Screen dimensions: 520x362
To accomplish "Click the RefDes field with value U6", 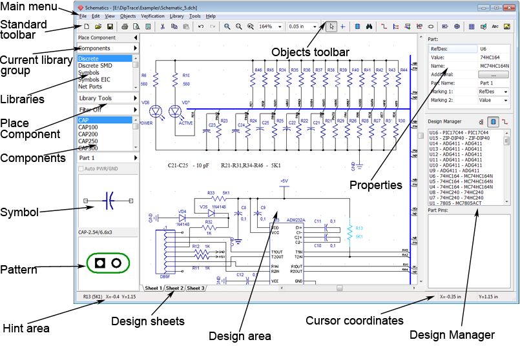I will tap(494, 49).
